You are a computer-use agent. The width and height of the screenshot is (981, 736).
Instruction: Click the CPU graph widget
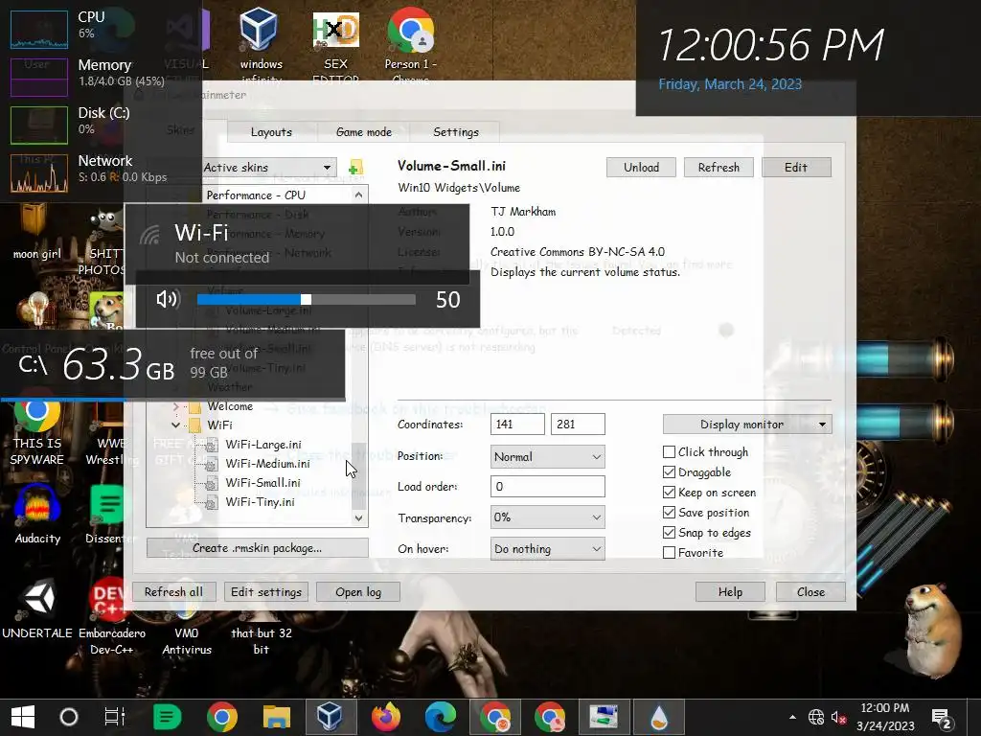38,30
